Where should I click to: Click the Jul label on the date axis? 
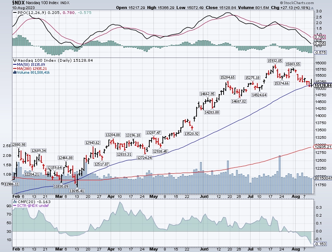[251, 196]
